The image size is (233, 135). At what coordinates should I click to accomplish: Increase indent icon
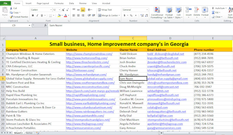(x=94, y=15)
